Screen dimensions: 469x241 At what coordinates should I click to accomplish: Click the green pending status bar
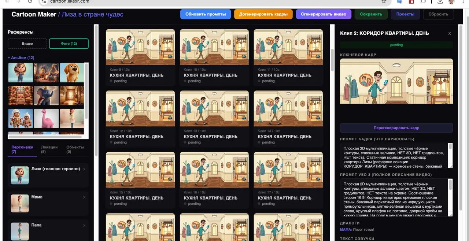[x=396, y=45]
